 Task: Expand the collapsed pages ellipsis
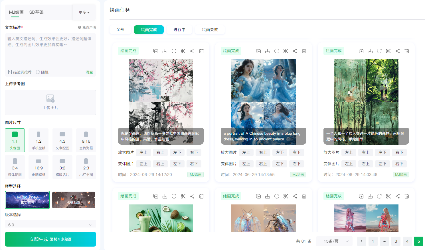coord(384,241)
